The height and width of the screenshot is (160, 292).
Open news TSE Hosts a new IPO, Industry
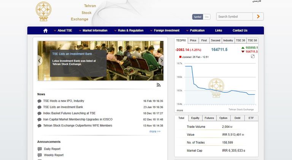(x=64, y=101)
